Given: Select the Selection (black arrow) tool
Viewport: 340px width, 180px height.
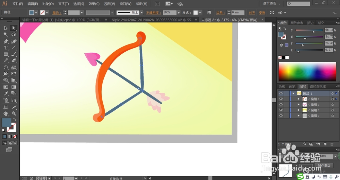Looking at the screenshot, I should [6, 28].
